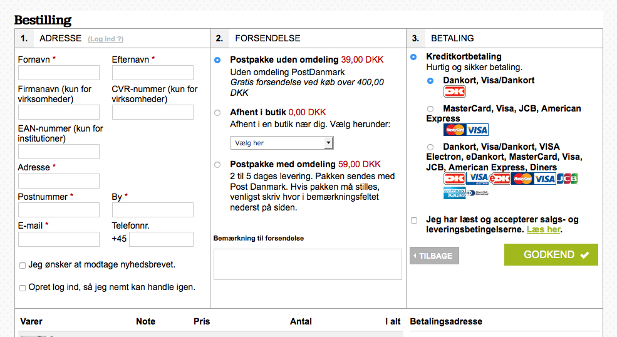Select Postpakke med omdeling shipping option

(x=217, y=165)
